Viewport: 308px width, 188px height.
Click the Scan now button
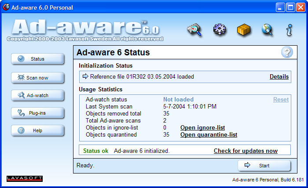point(37,78)
